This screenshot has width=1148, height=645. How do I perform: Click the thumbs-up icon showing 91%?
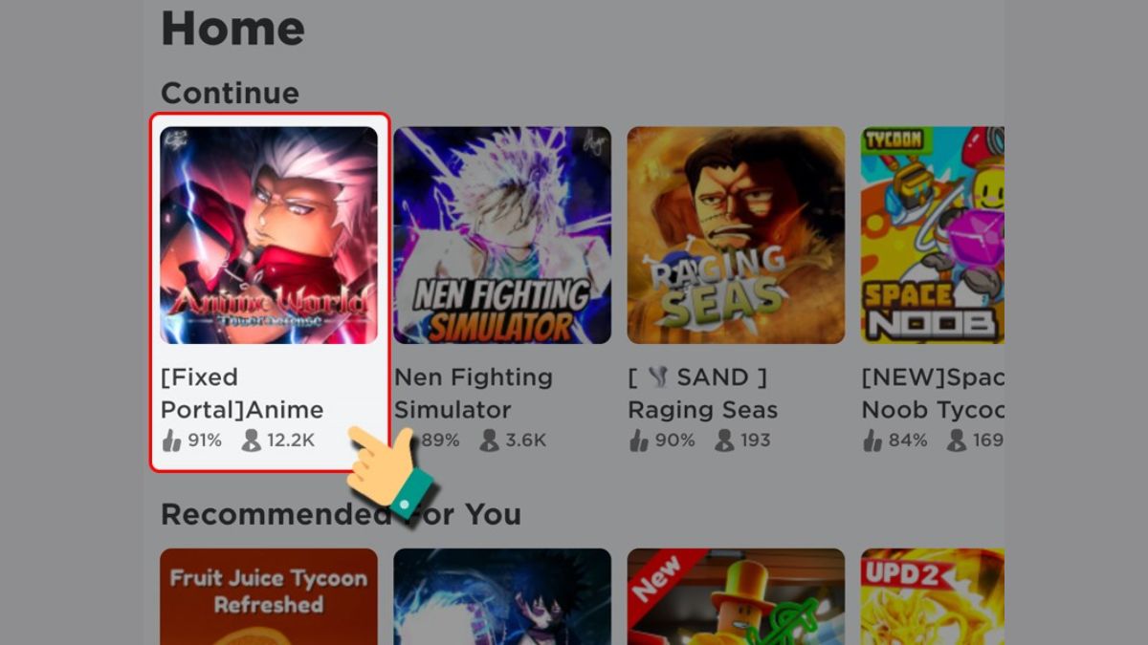click(x=172, y=441)
